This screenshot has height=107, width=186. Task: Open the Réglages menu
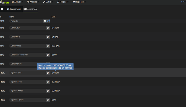coord(79,2)
